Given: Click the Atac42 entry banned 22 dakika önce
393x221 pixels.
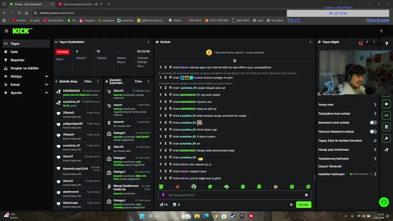Looking at the screenshot, I should 128,94.
